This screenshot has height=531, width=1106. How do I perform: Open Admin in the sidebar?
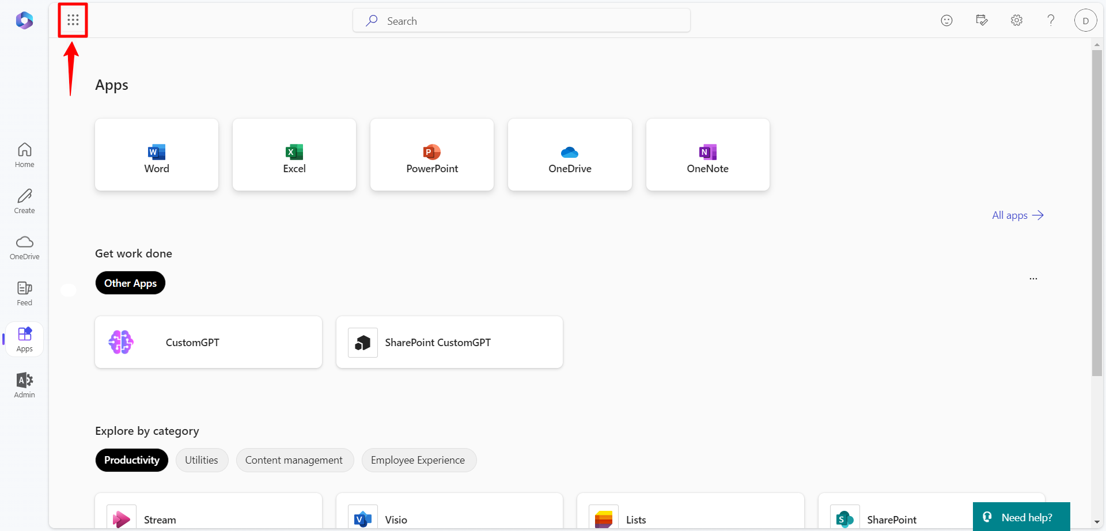point(24,386)
